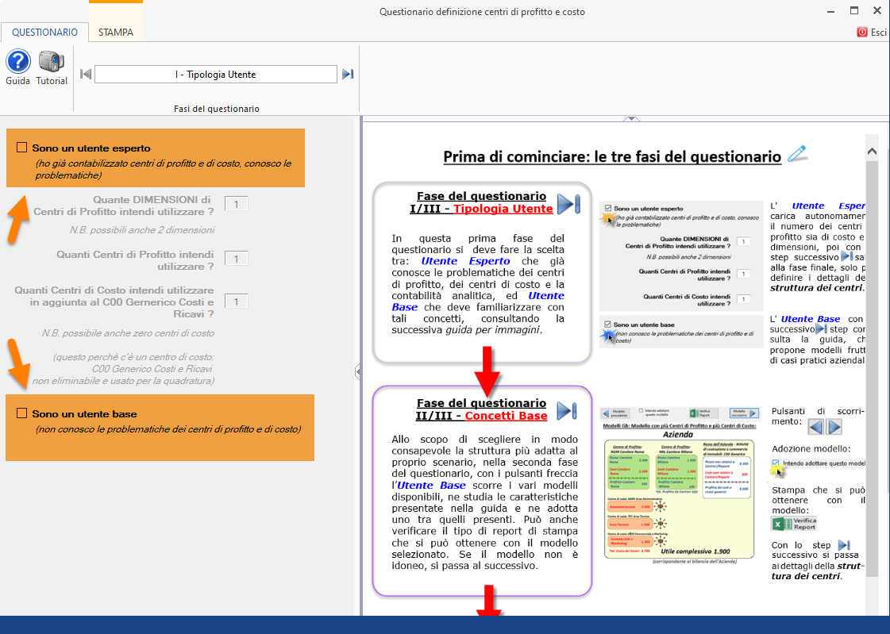Collapse the ribbon using top divider arrow

[x=631, y=119]
